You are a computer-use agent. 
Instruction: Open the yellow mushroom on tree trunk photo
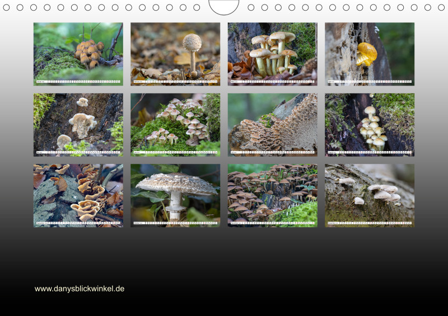(x=370, y=54)
